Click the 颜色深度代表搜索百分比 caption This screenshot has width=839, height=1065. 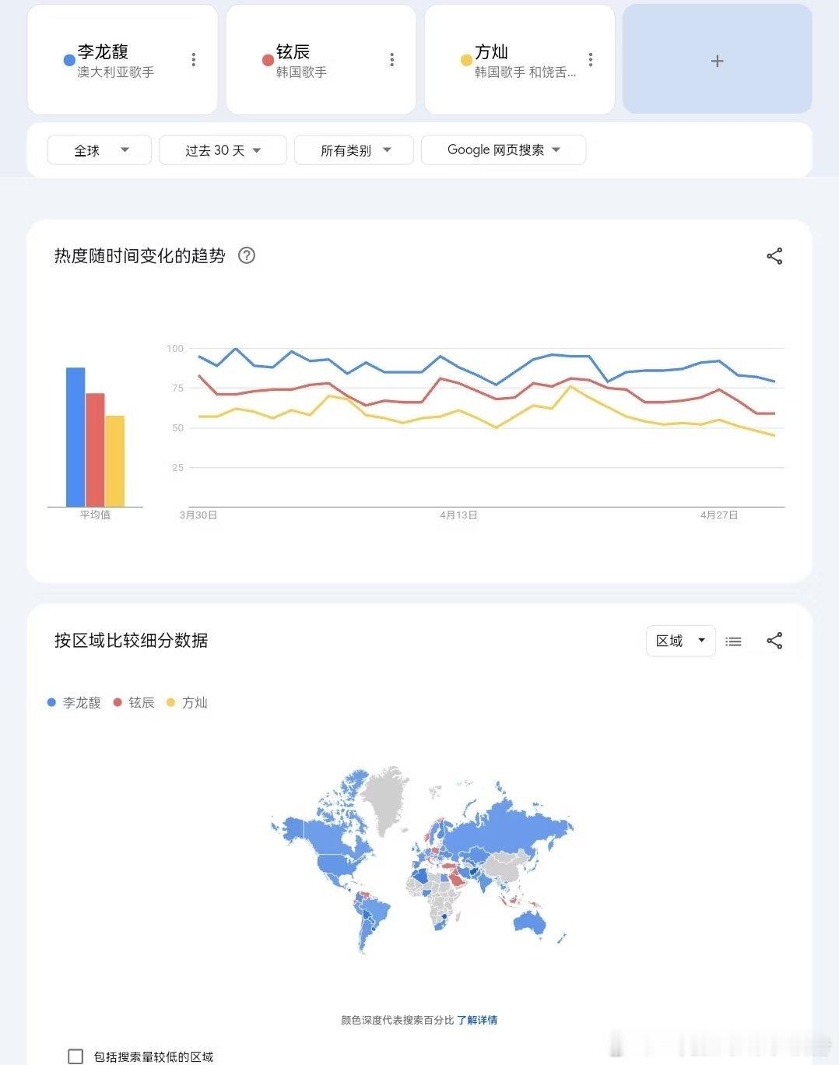click(x=397, y=1020)
